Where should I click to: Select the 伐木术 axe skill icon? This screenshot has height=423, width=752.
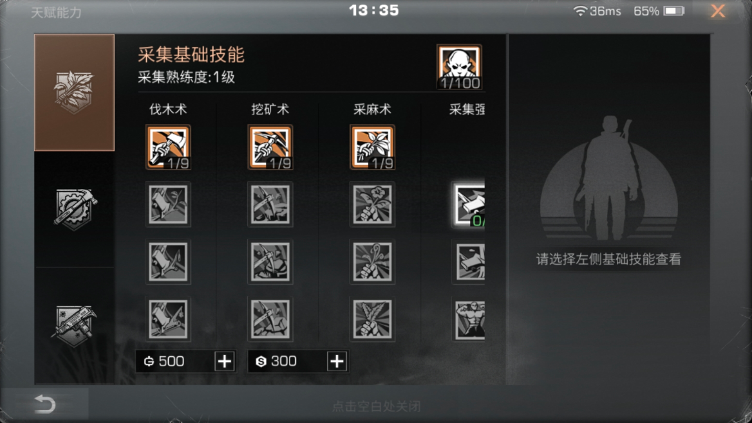(x=168, y=147)
